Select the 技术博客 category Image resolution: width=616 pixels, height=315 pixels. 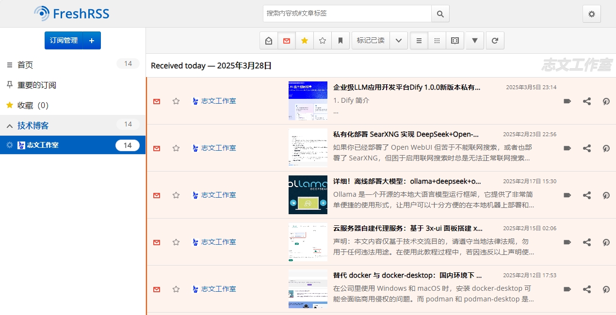(33, 126)
